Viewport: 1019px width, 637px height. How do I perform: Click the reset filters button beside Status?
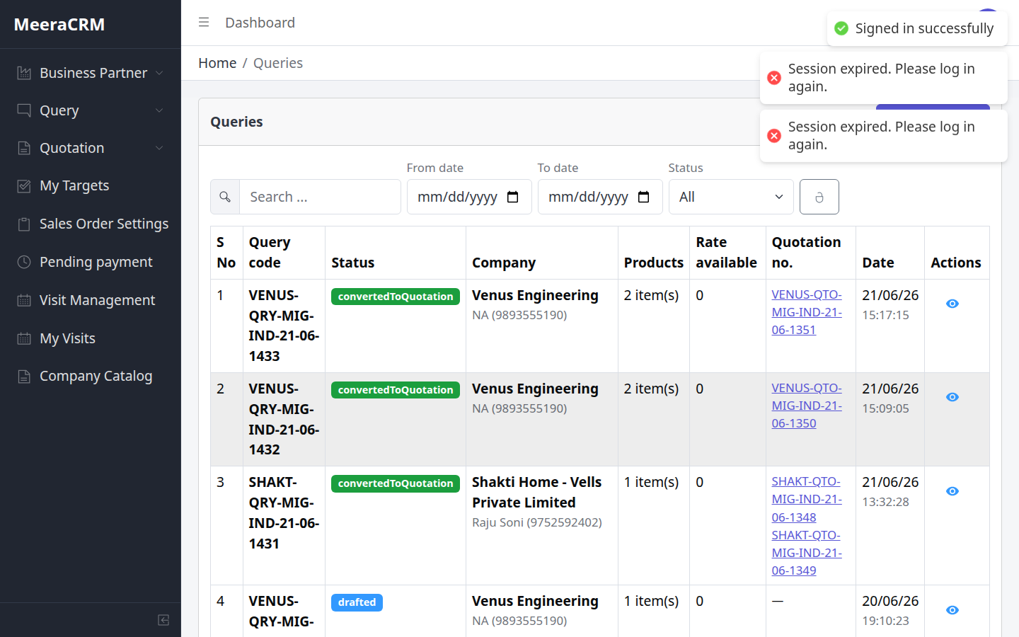click(x=819, y=197)
